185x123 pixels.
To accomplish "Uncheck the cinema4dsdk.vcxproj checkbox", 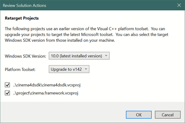I will tap(8, 85).
